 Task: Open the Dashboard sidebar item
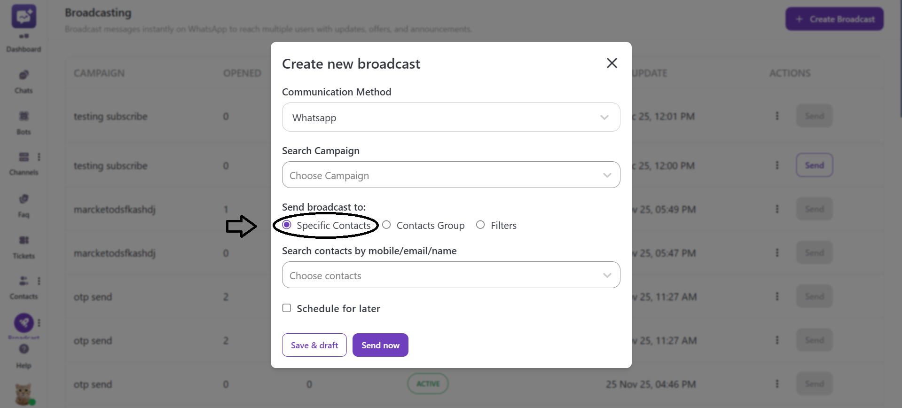[x=24, y=37]
